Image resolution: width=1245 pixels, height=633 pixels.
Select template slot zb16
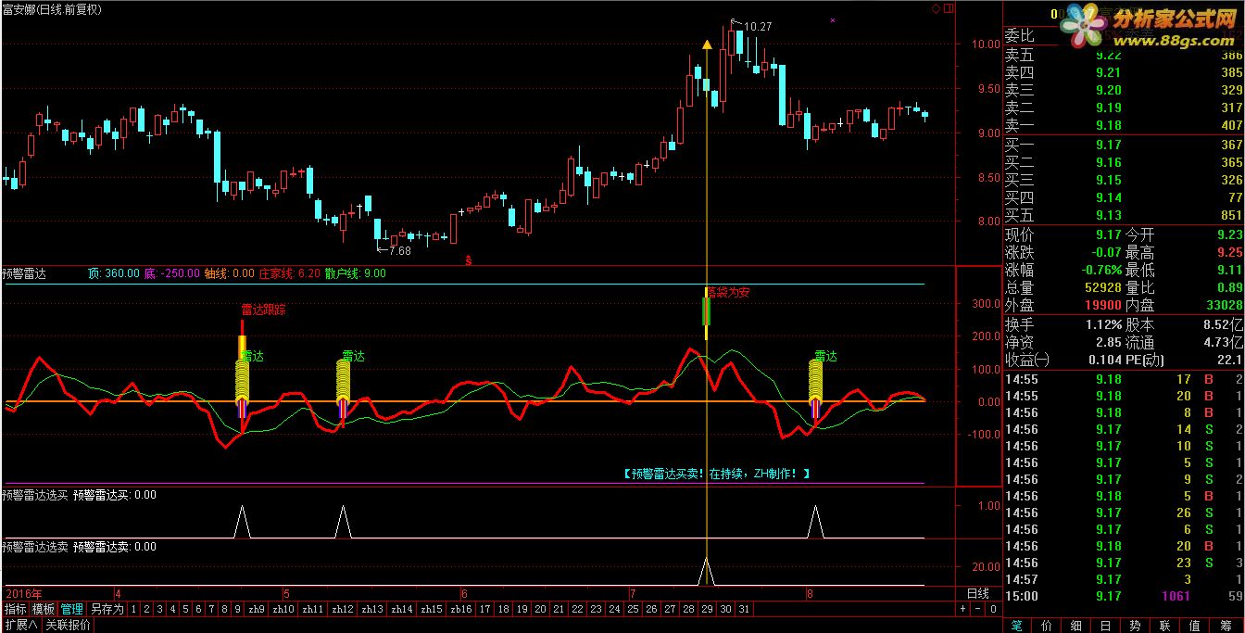coord(461,609)
